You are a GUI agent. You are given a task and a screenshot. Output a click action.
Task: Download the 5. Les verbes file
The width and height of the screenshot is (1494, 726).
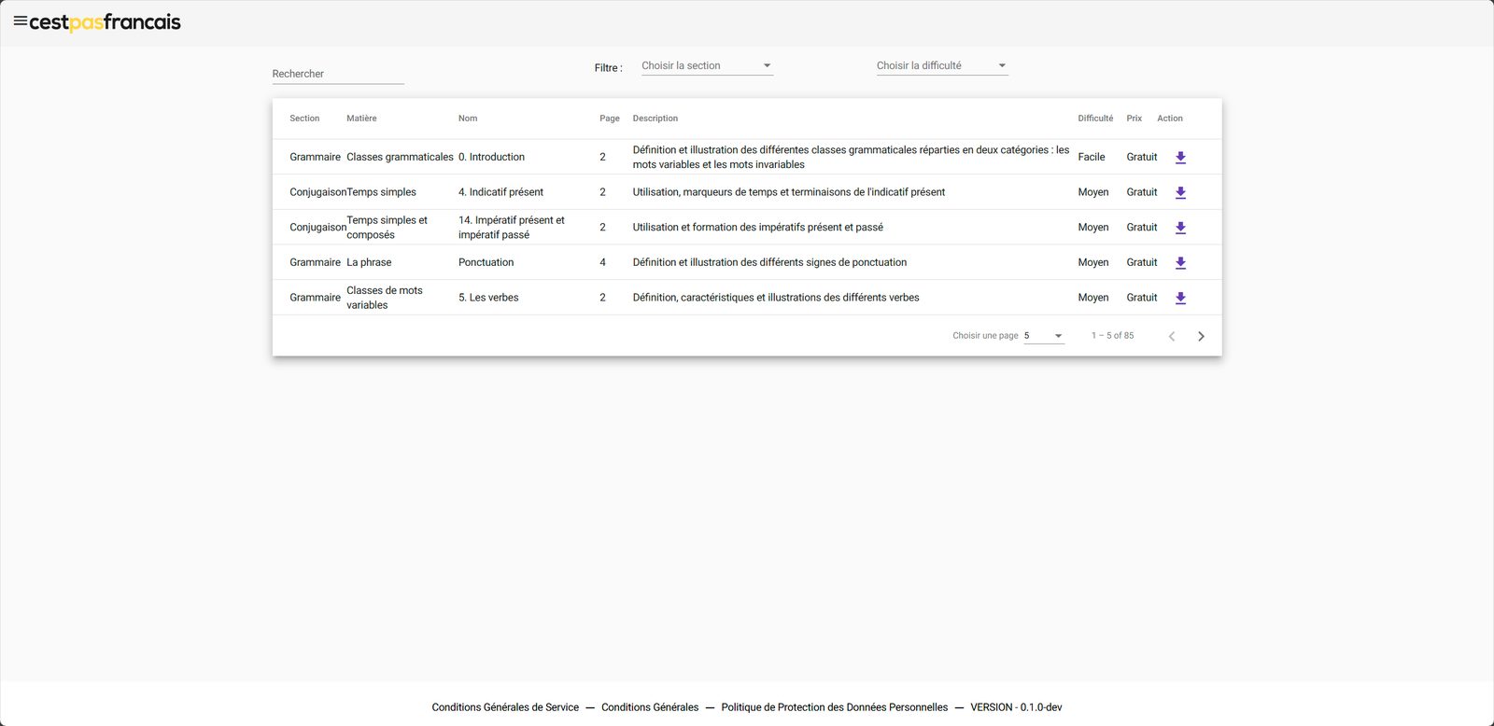click(x=1180, y=298)
